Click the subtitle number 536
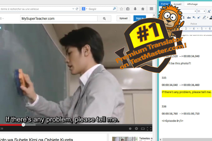The image size is (212, 141). pyautogui.click(x=164, y=106)
